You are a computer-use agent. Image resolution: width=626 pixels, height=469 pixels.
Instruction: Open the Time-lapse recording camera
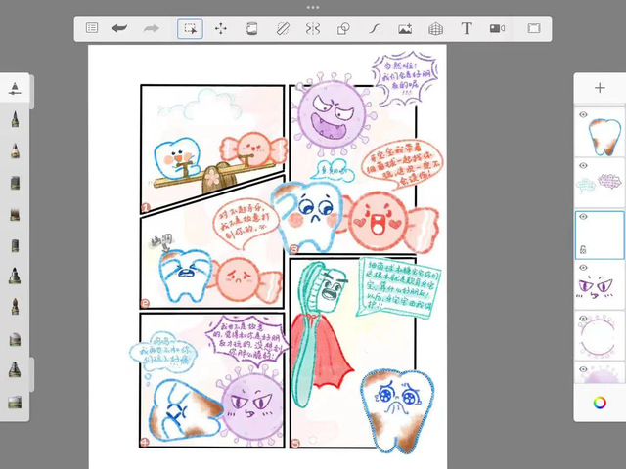pos(497,29)
